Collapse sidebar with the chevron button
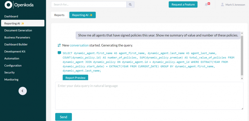 tap(22, 91)
